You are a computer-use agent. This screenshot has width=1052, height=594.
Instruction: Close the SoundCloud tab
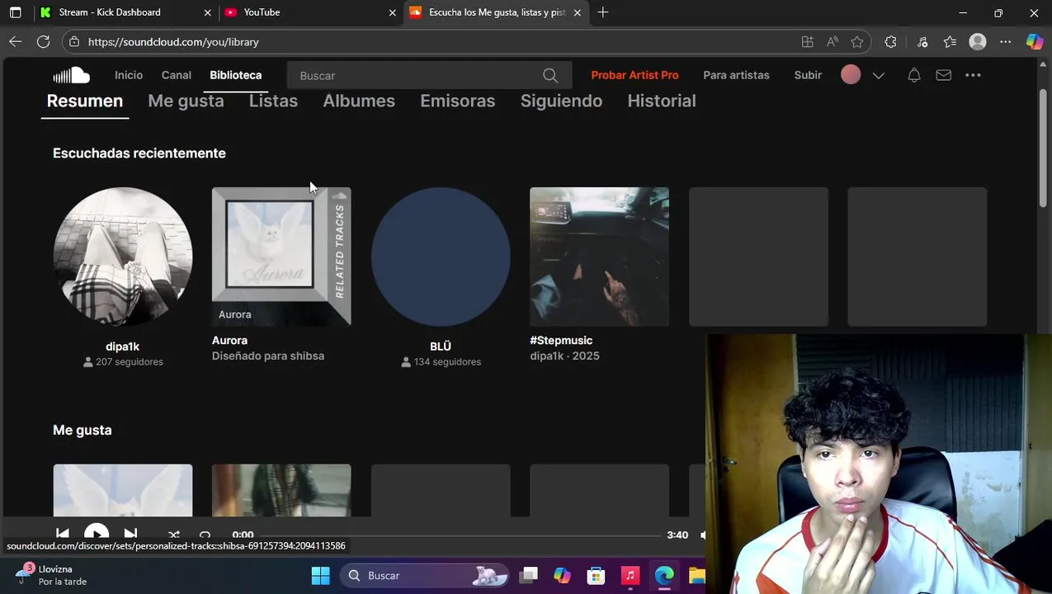(x=578, y=12)
